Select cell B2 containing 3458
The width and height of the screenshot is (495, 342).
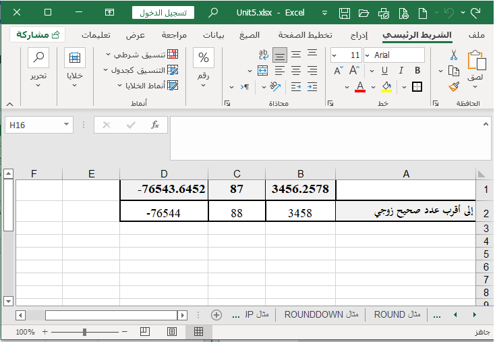300,212
